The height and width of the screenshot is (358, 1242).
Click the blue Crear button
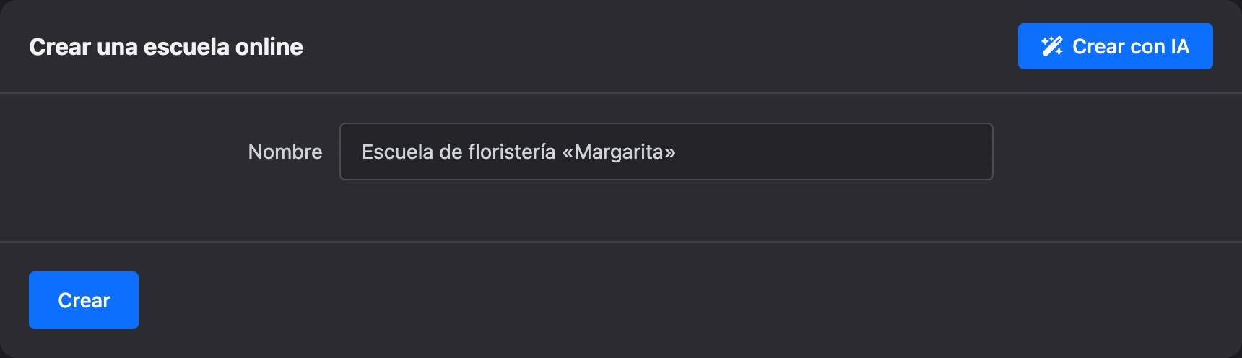84,300
